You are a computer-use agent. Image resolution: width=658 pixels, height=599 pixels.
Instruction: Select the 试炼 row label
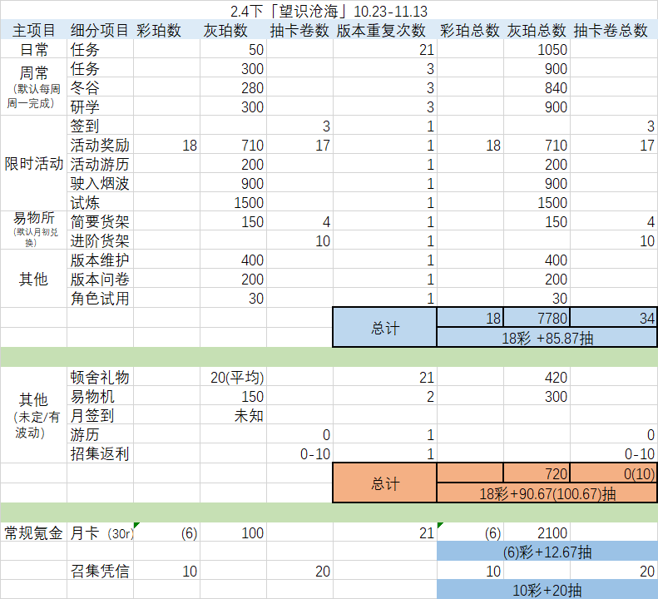[x=100, y=202]
